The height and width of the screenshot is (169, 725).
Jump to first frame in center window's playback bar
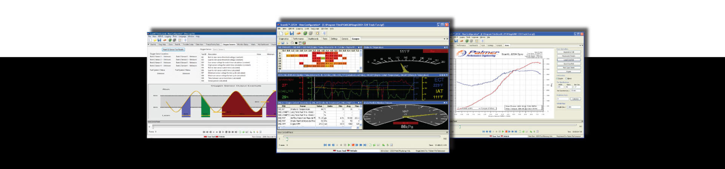pyautogui.click(x=325, y=145)
